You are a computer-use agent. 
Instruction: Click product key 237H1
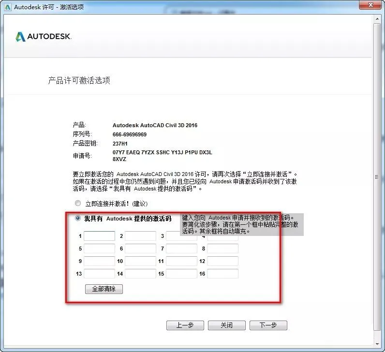(120, 144)
